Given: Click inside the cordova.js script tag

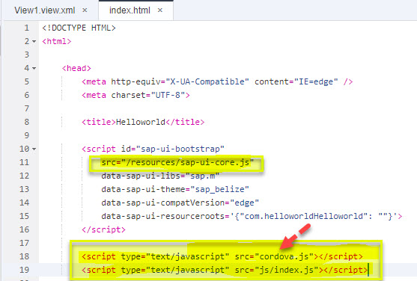Looking at the screenshot, I should (x=222, y=256).
